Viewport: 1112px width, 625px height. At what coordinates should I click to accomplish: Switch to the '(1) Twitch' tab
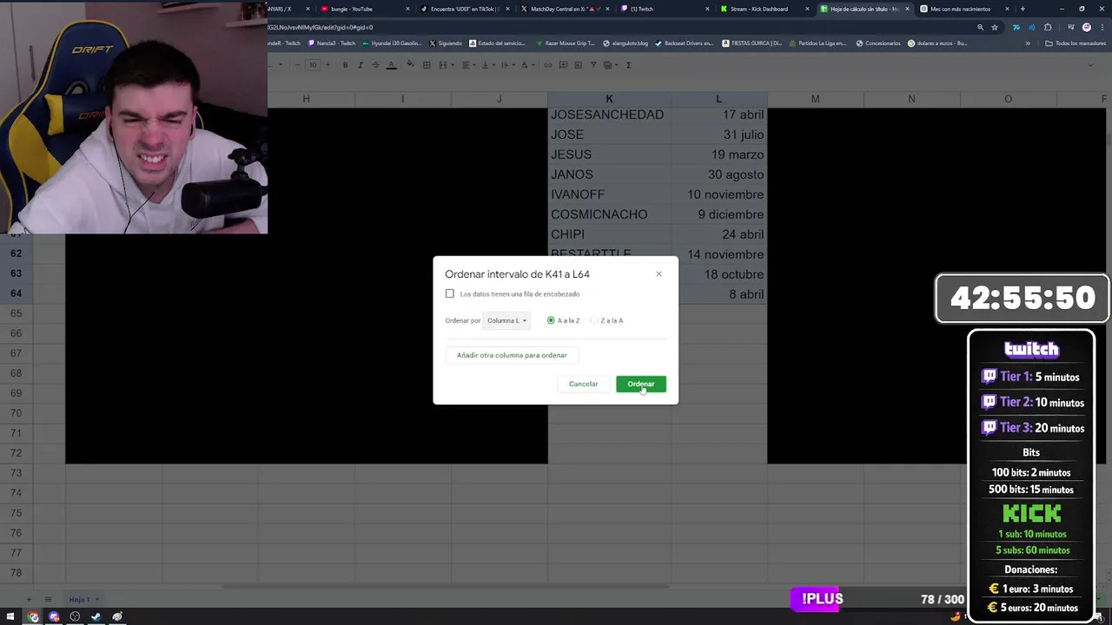click(665, 9)
